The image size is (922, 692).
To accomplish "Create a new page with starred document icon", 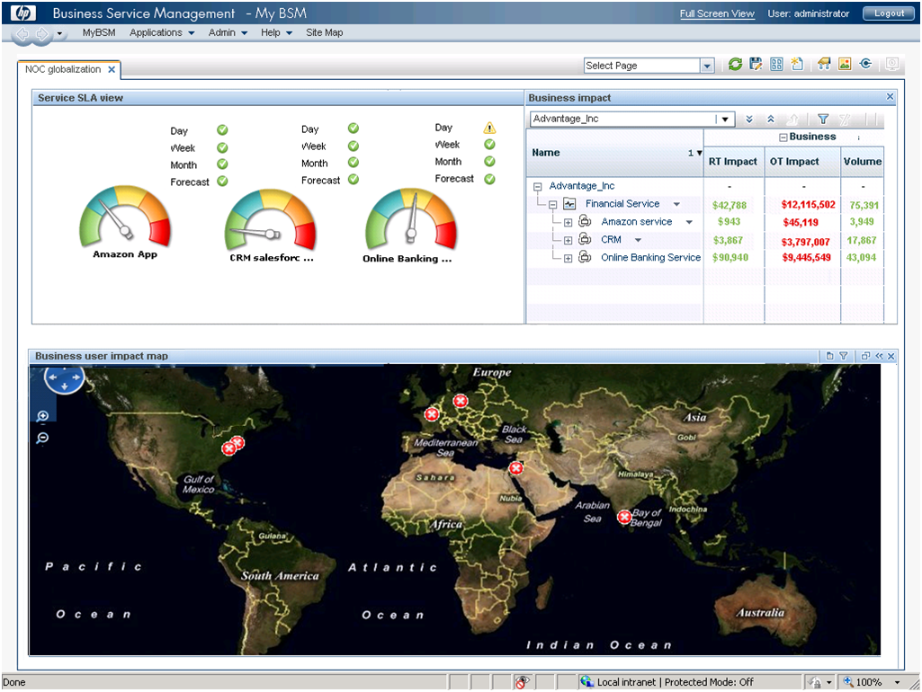I will tap(797, 64).
